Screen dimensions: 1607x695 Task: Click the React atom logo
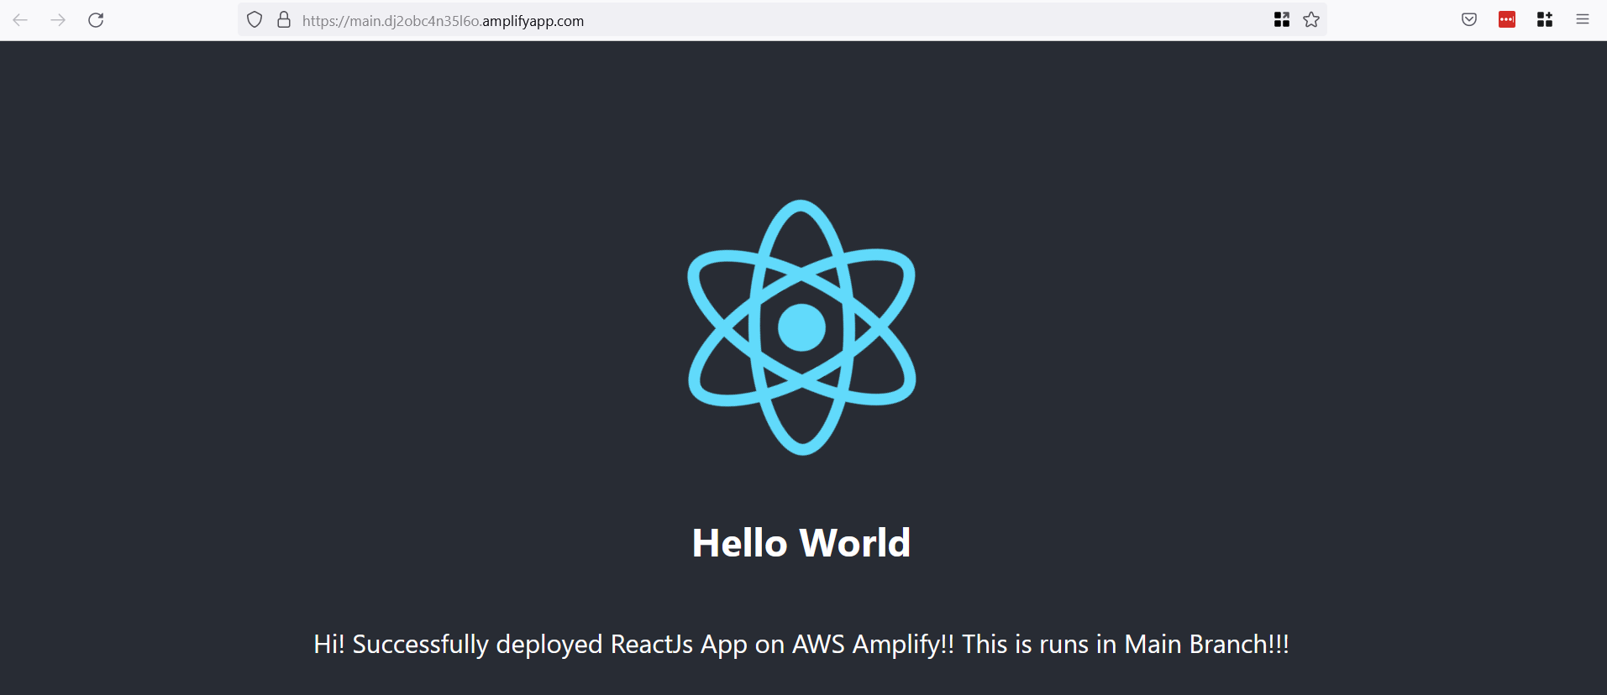click(801, 327)
